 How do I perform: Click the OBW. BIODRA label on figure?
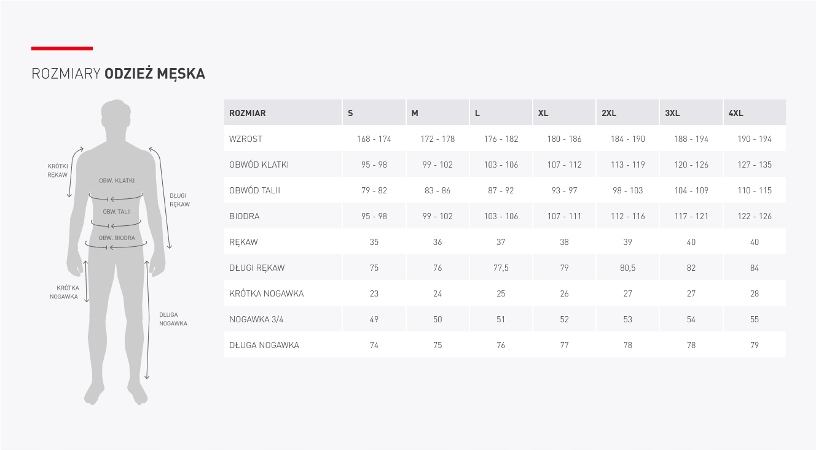click(117, 238)
